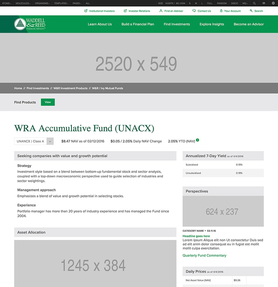
Task: Select the UNANCX | Class A combo box
Action: tap(34, 141)
